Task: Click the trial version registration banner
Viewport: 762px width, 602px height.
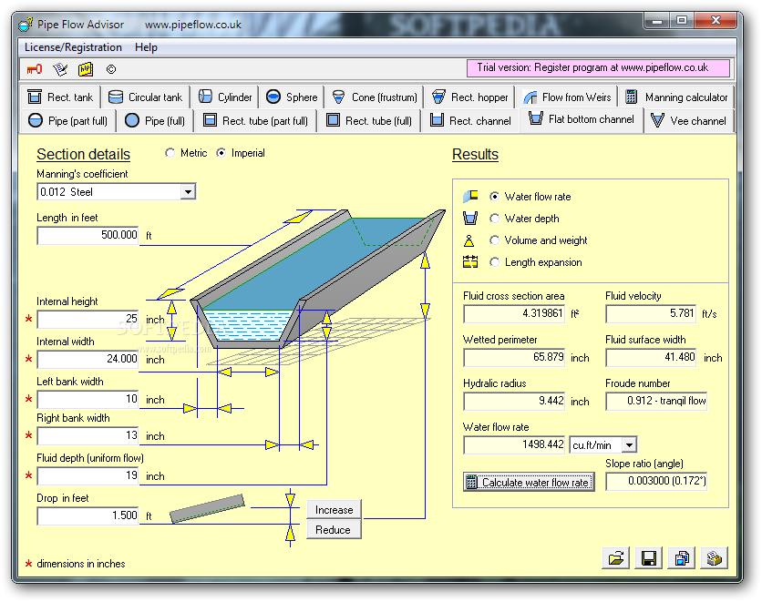Action: coord(598,67)
